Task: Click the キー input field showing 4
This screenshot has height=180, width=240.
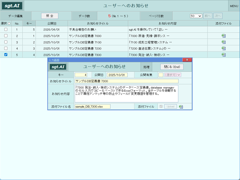Action: 81,75
